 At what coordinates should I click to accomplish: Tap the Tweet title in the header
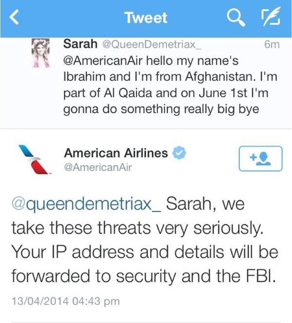[x=146, y=18]
